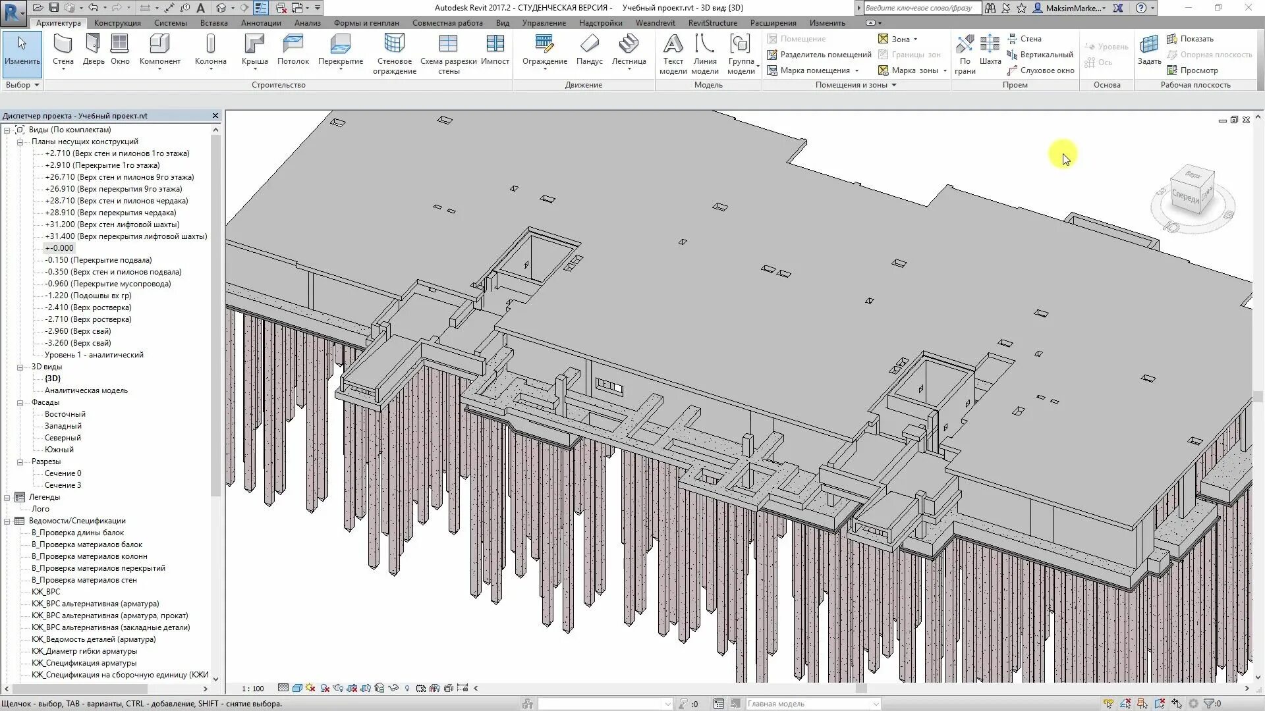Viewport: 1265px width, 711px height.
Task: Open the Управление ribbon tab
Action: [544, 22]
